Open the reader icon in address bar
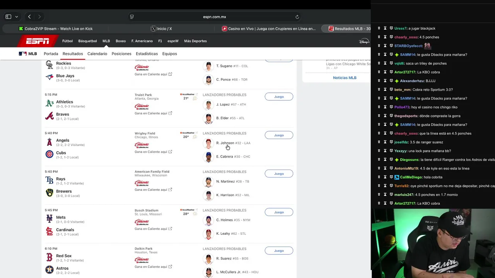This screenshot has height=278, width=495. point(132,17)
